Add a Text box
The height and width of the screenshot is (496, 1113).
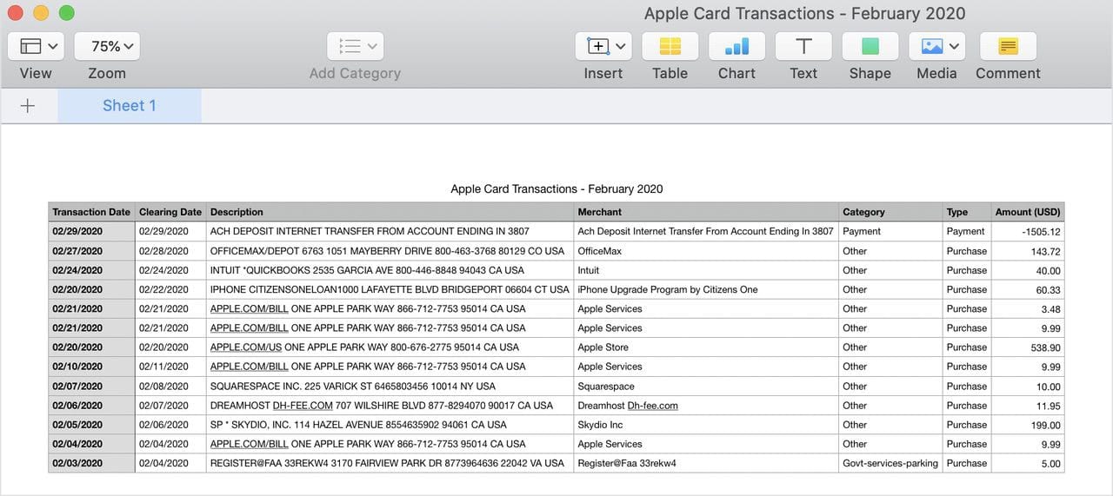coord(803,46)
